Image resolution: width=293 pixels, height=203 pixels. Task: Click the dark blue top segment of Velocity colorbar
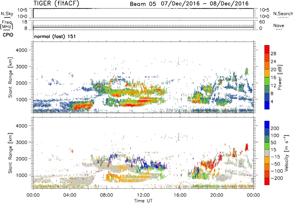tap(267, 125)
